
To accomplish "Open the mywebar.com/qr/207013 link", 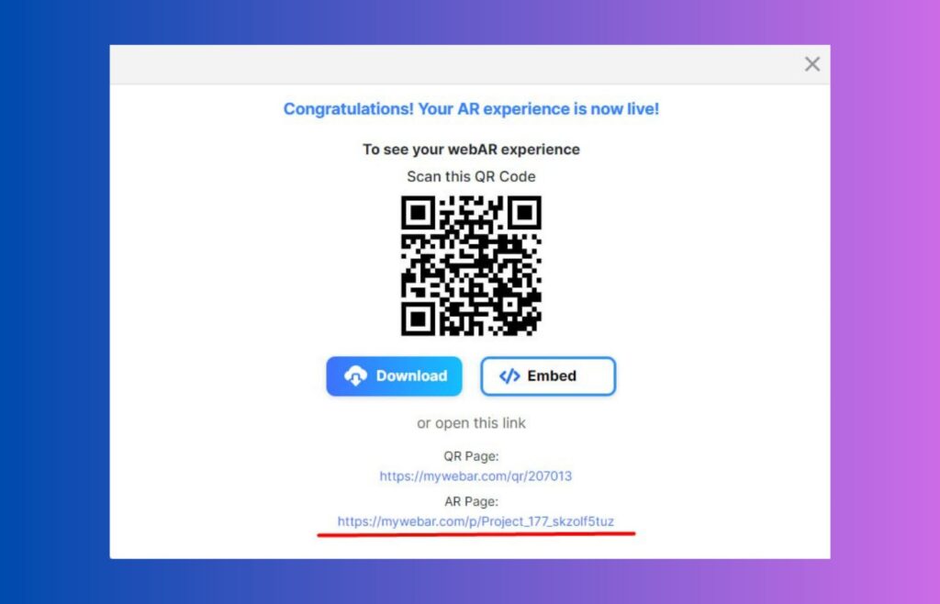I will click(476, 475).
